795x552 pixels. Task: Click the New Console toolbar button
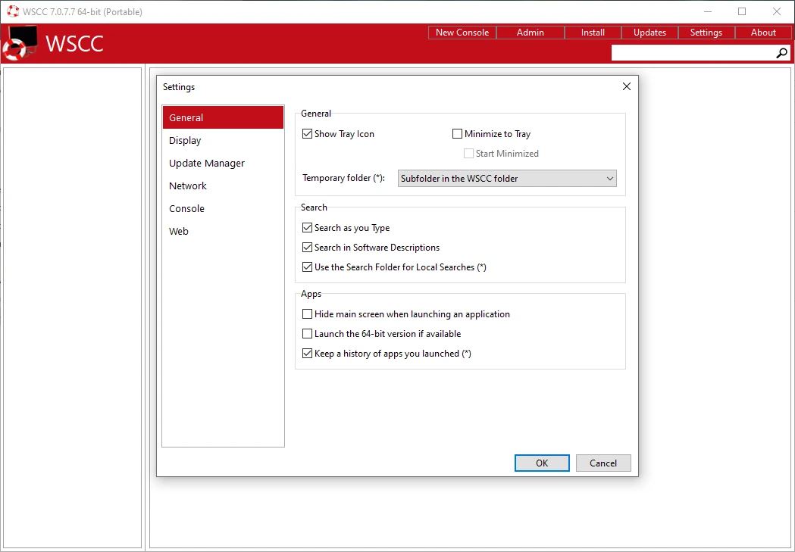(x=462, y=33)
